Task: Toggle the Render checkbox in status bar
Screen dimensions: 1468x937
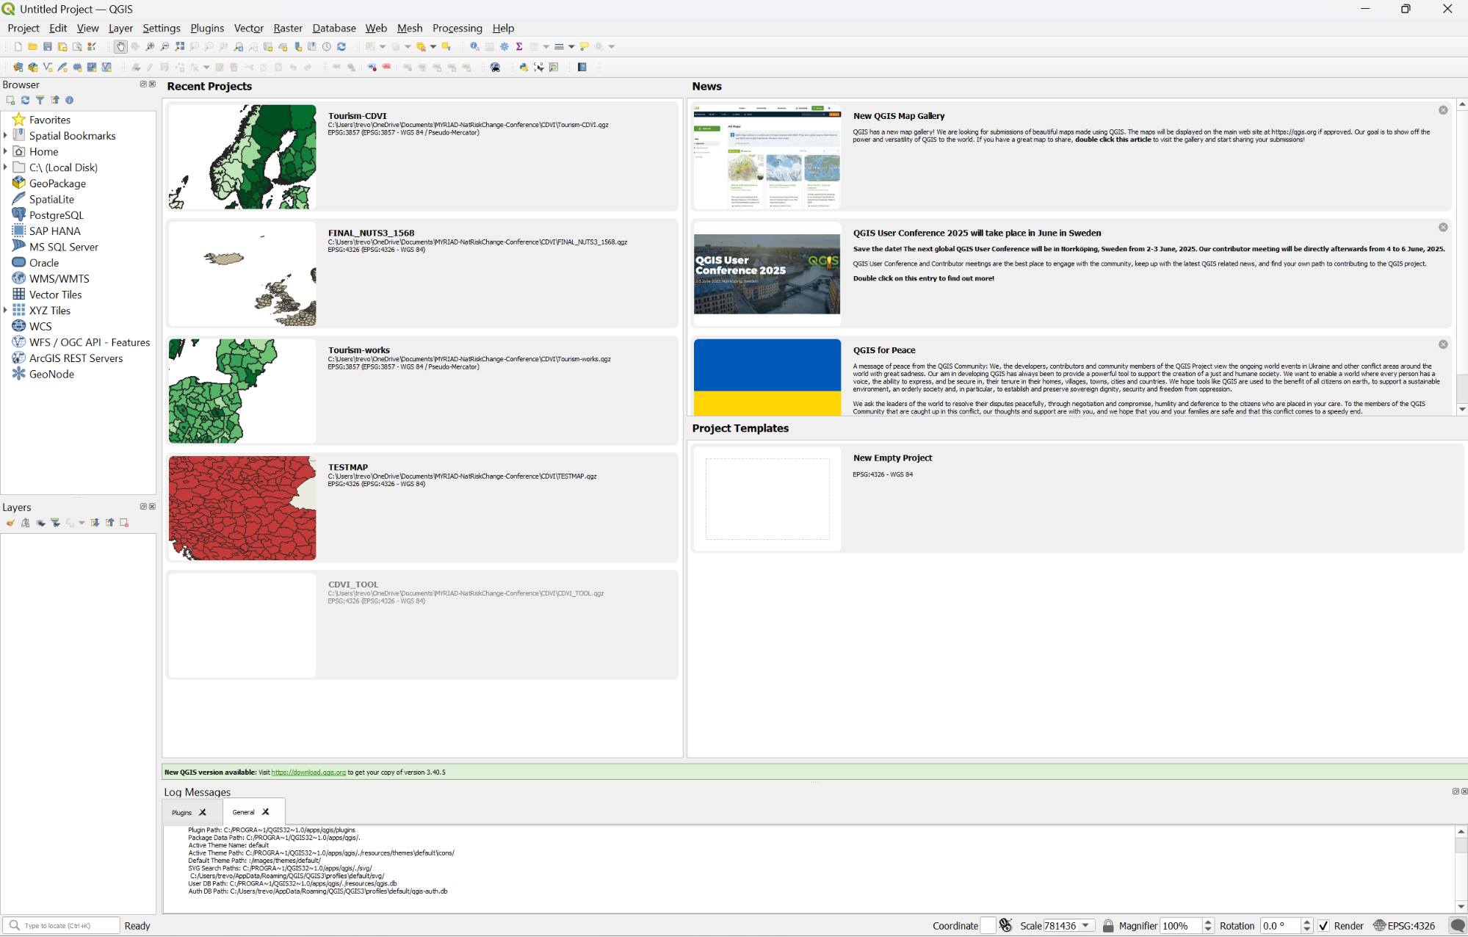Action: (1323, 926)
